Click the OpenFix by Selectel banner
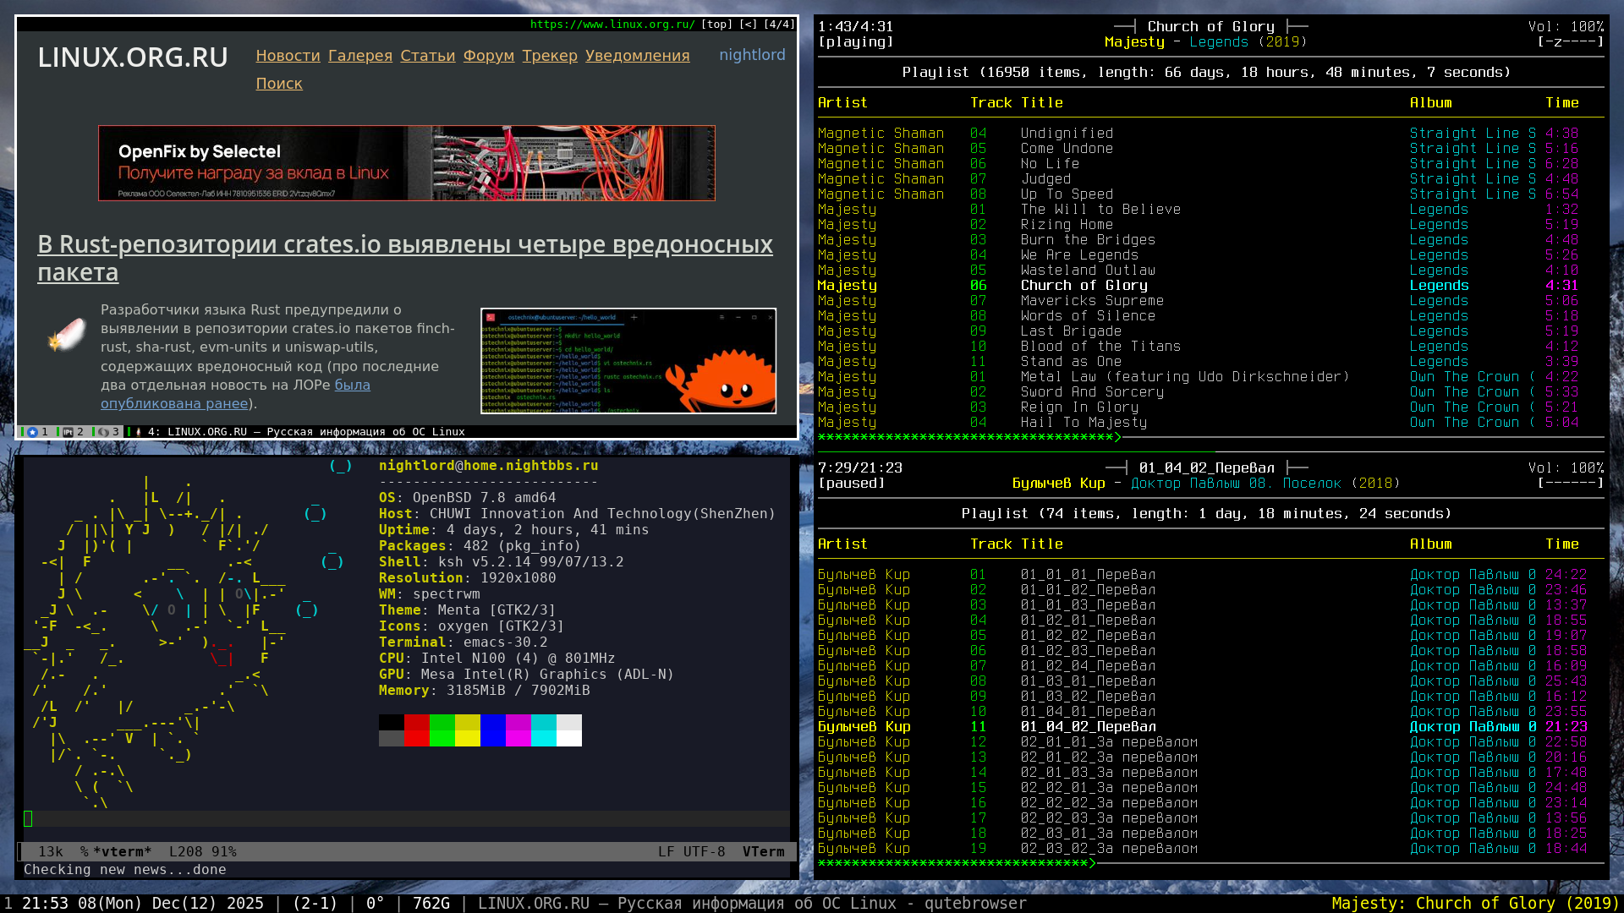Viewport: 1624px width, 913px height. [x=406, y=163]
